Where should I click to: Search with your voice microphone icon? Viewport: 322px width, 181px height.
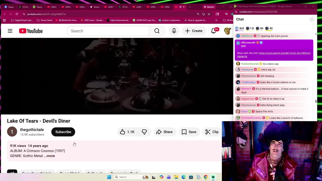point(174,31)
